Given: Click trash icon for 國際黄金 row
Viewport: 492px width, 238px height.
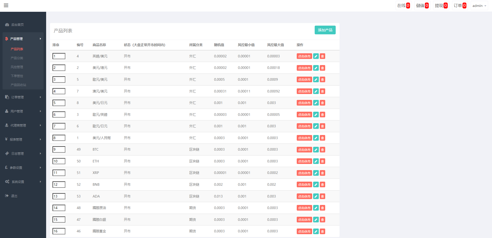Looking at the screenshot, I should pyautogui.click(x=322, y=231).
